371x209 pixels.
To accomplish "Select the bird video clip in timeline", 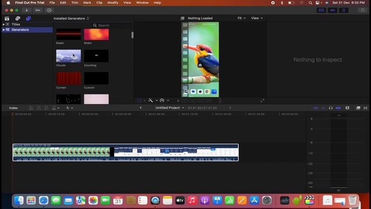I will (x=125, y=152).
